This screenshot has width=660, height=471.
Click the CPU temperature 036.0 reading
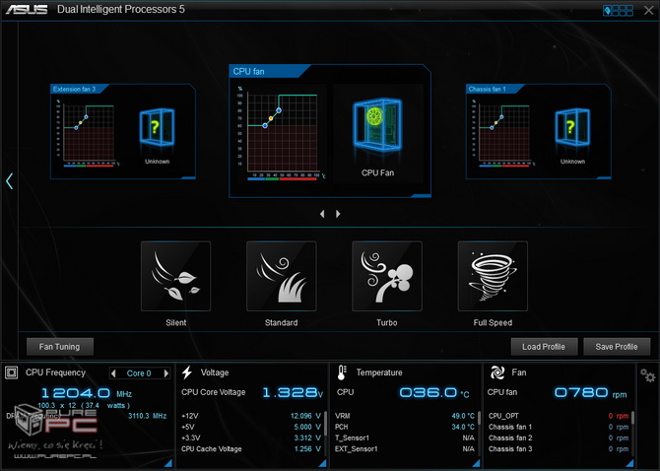tap(434, 393)
